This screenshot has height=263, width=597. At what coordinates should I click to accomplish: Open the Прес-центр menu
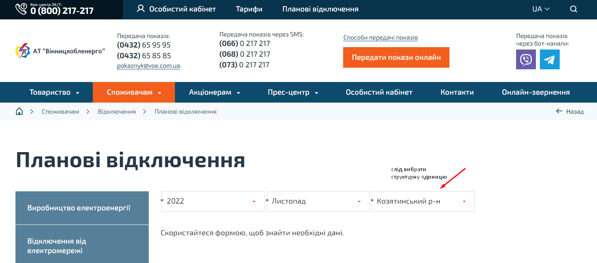point(290,92)
